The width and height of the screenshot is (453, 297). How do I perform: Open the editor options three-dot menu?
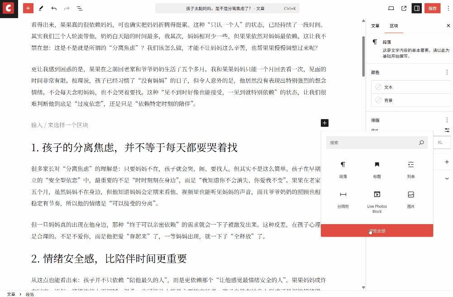448,8
